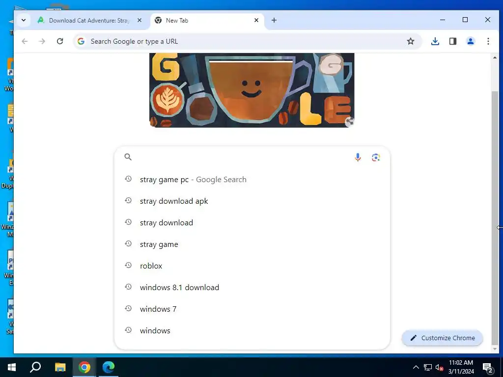Open the tab search dropdown chevron
Screen dimensions: 503x377
coord(24,20)
